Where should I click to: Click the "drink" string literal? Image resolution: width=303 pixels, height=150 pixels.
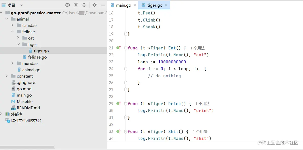click(203, 110)
